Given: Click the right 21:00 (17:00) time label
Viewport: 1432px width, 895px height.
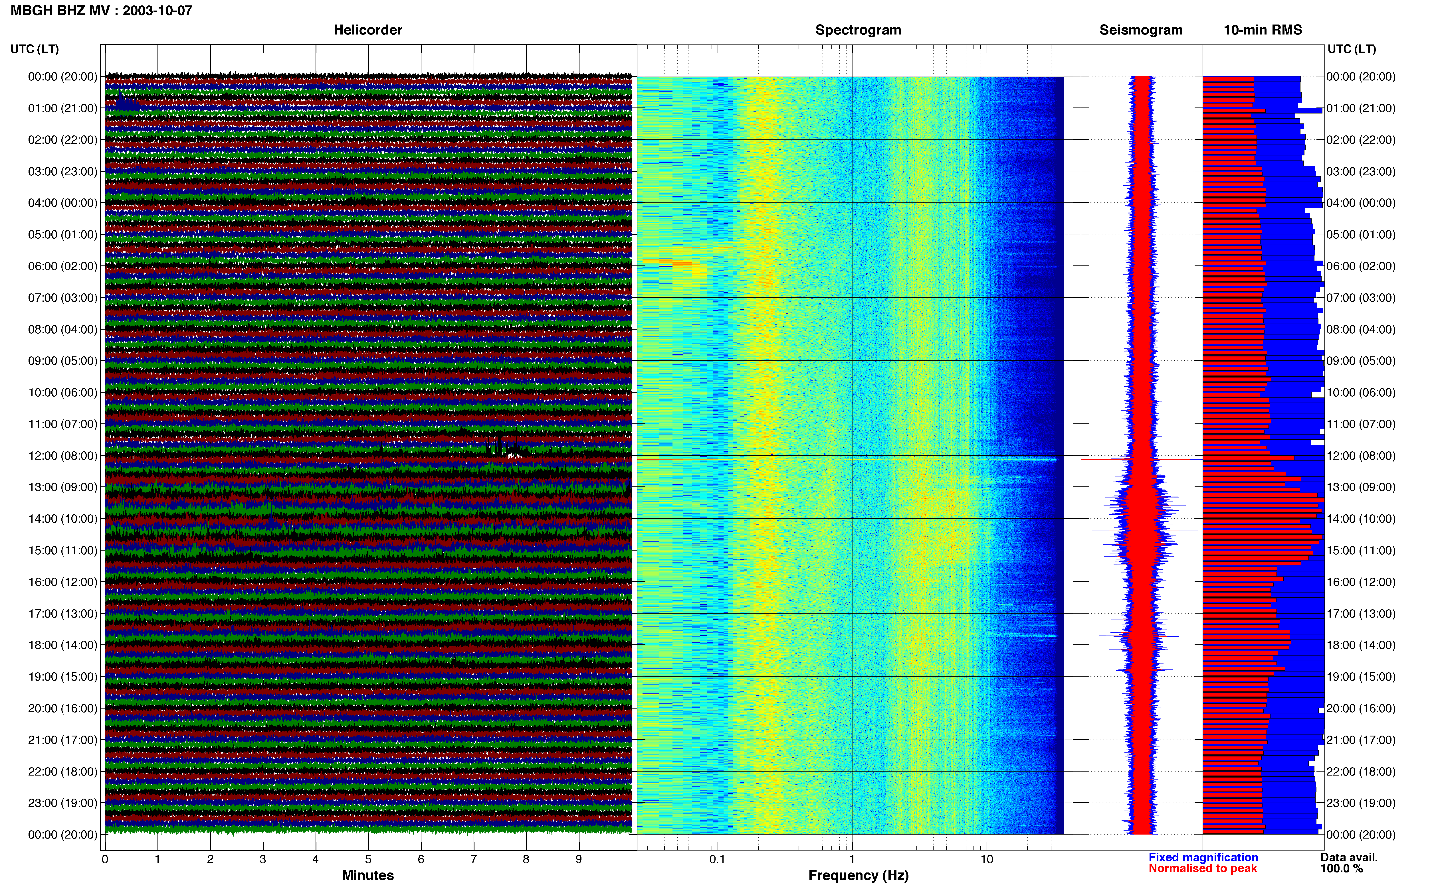Looking at the screenshot, I should pyautogui.click(x=1361, y=740).
